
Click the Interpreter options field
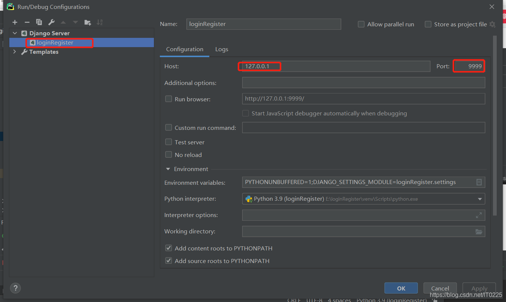point(364,215)
